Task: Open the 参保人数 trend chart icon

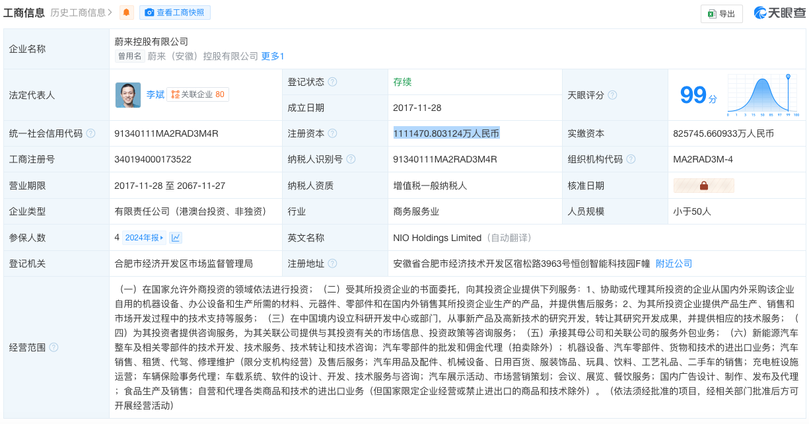Action: [x=176, y=237]
